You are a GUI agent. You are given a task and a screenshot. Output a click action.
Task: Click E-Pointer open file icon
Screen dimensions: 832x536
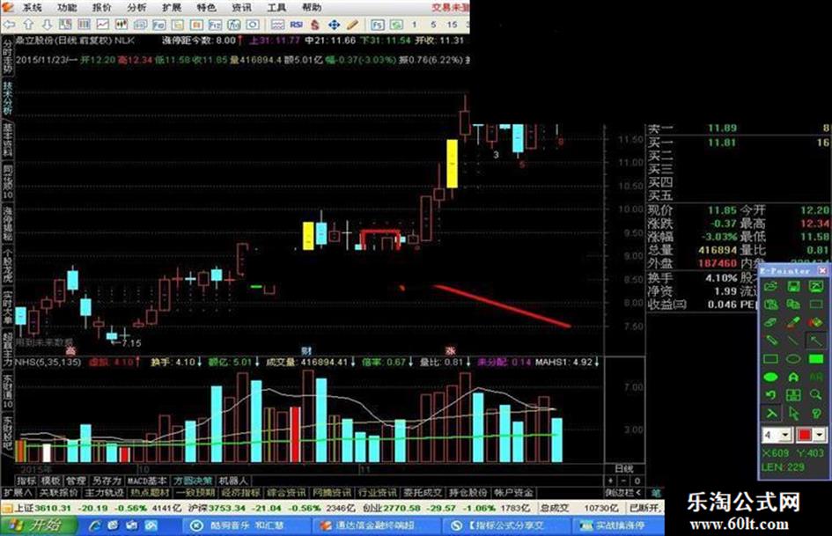771,287
